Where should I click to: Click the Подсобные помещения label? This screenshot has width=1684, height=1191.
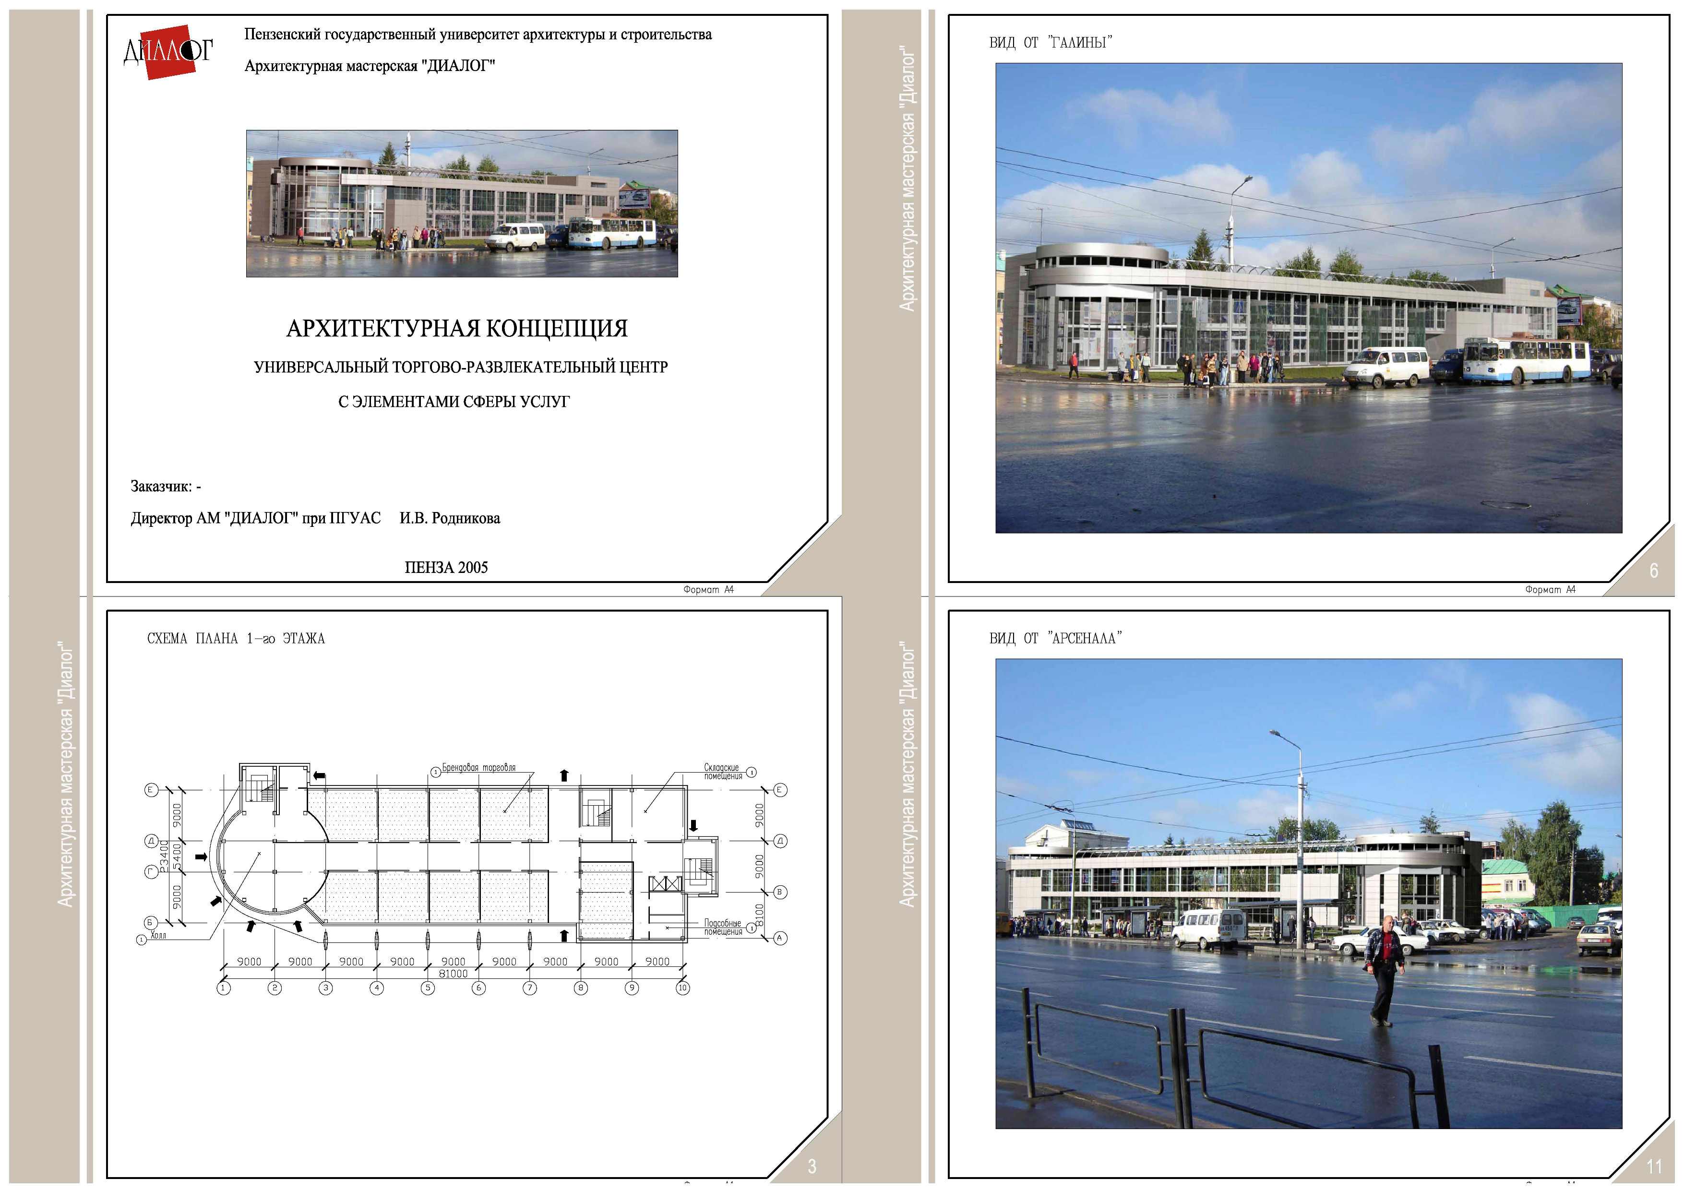point(723,927)
